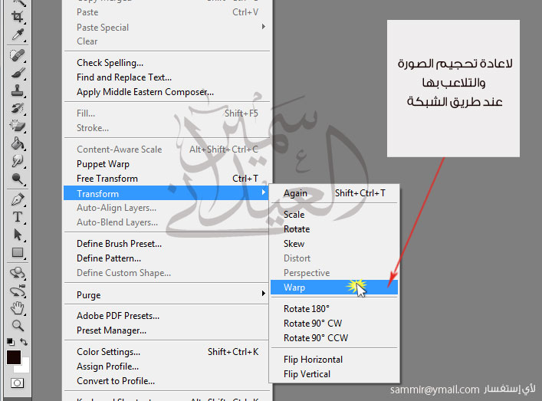Swap foreground and background colors
542x401 pixels.
click(24, 342)
